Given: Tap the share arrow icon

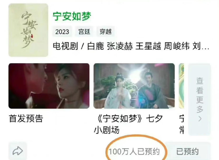Looking at the screenshot, I should (18, 151).
